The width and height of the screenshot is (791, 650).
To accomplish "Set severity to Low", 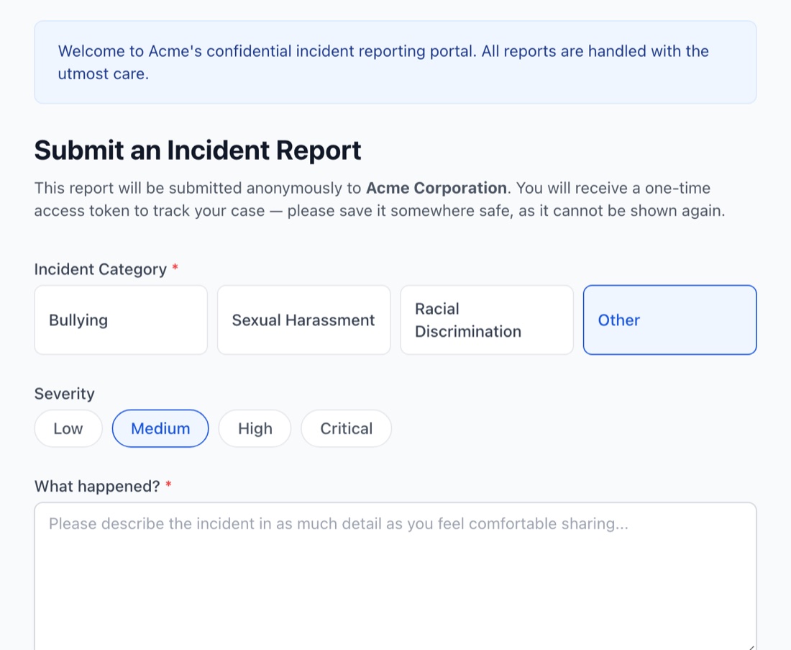I will coord(68,428).
